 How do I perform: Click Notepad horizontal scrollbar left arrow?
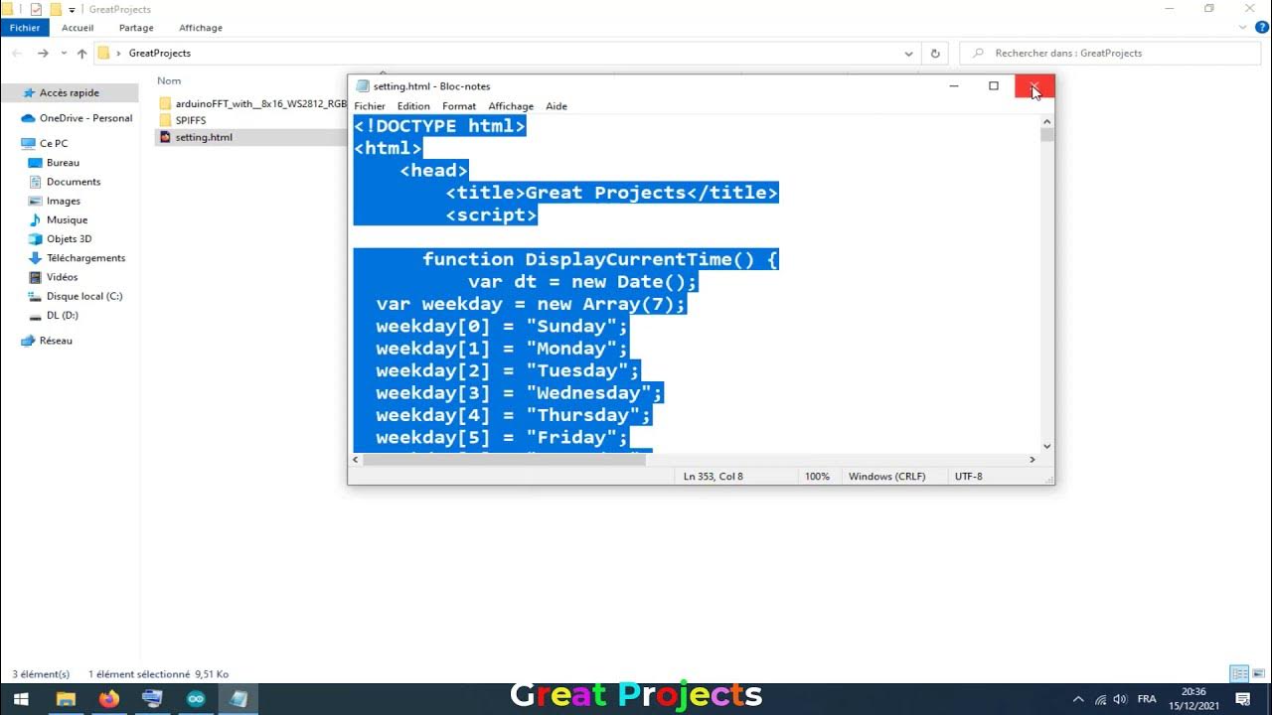click(x=357, y=460)
